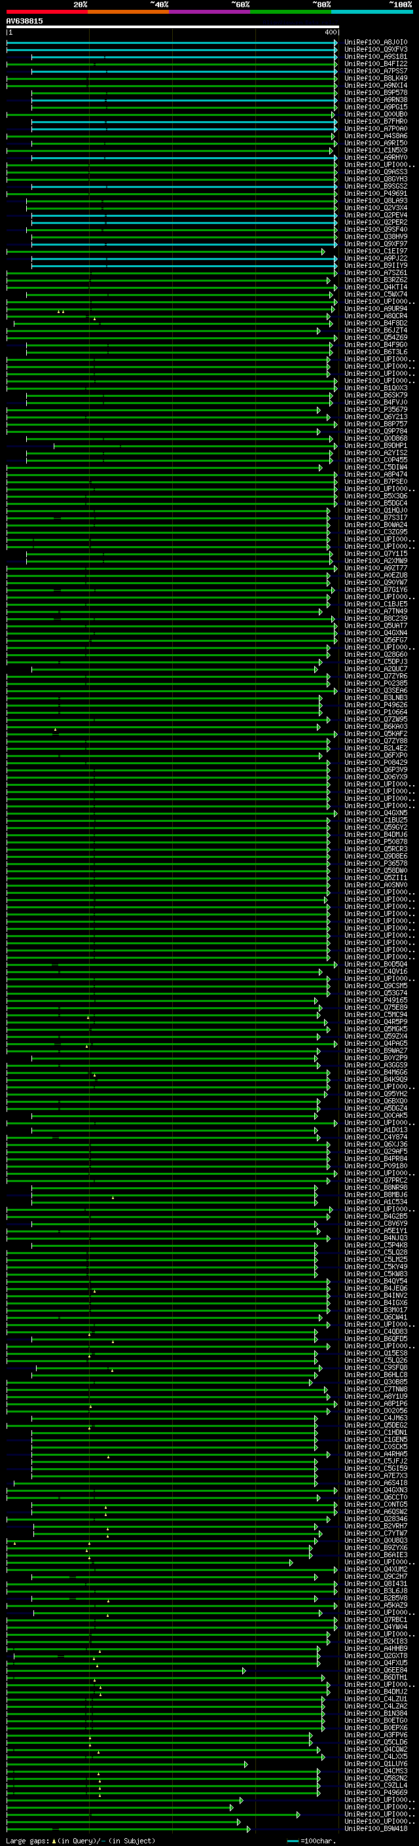
Task: Select UniRef100_A3FPV6 entry
Action: [376, 1735]
